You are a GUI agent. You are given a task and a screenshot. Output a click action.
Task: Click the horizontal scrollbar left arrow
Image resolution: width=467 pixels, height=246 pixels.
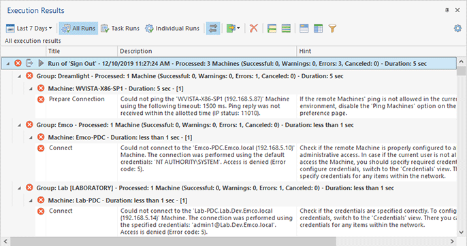click(x=5, y=241)
